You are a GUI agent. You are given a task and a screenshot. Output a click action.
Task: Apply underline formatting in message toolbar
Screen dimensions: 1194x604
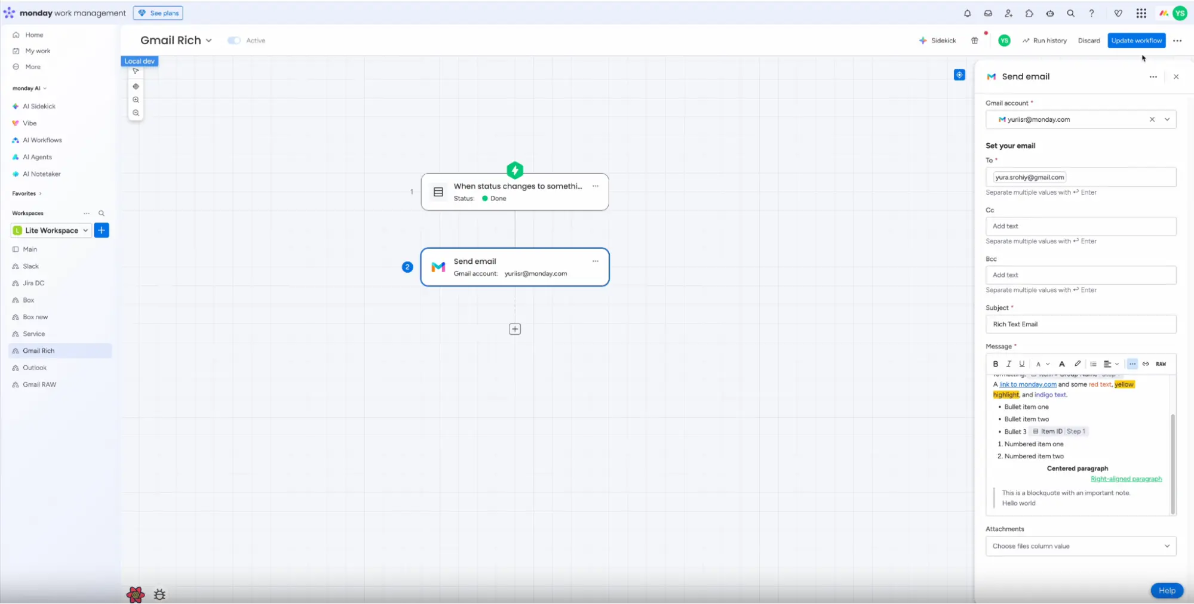pyautogui.click(x=1022, y=364)
